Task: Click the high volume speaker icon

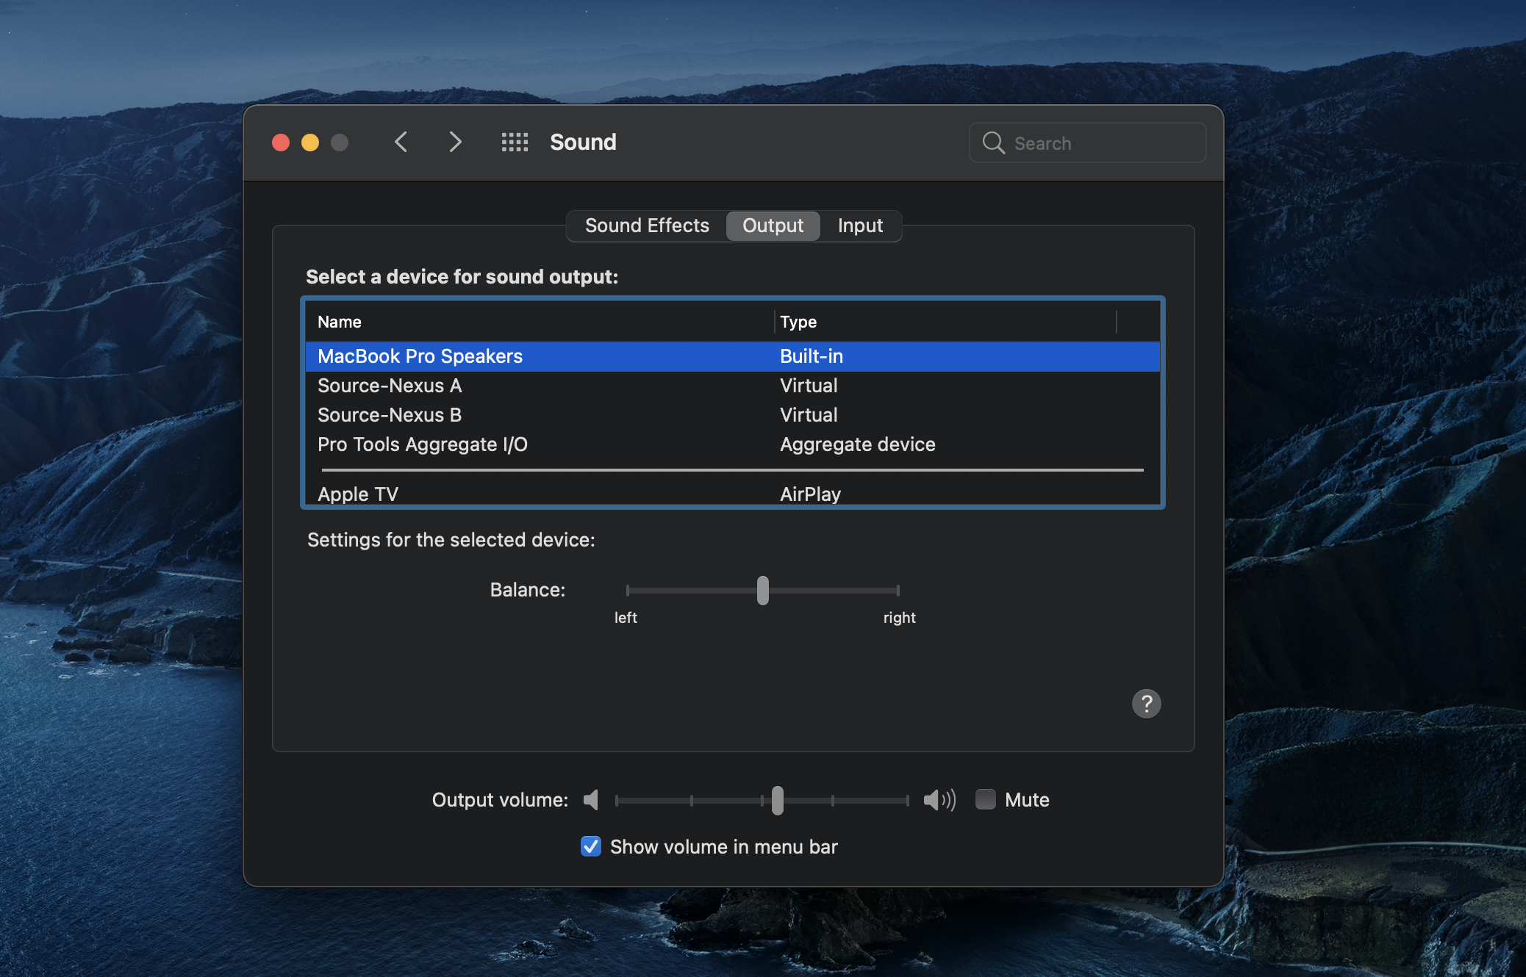Action: click(x=939, y=800)
